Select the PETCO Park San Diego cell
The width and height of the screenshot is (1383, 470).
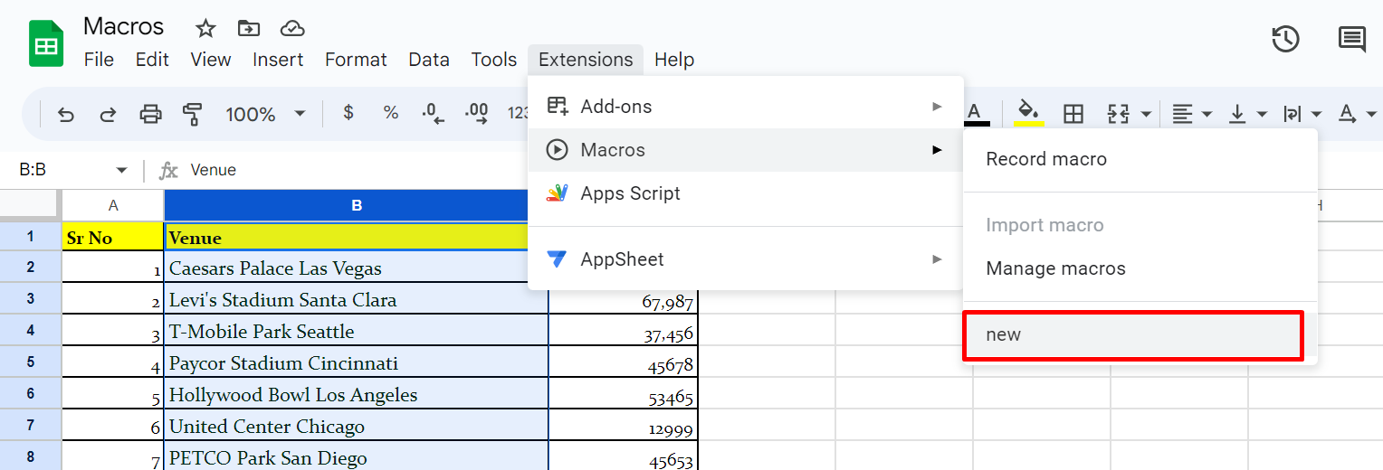click(357, 457)
